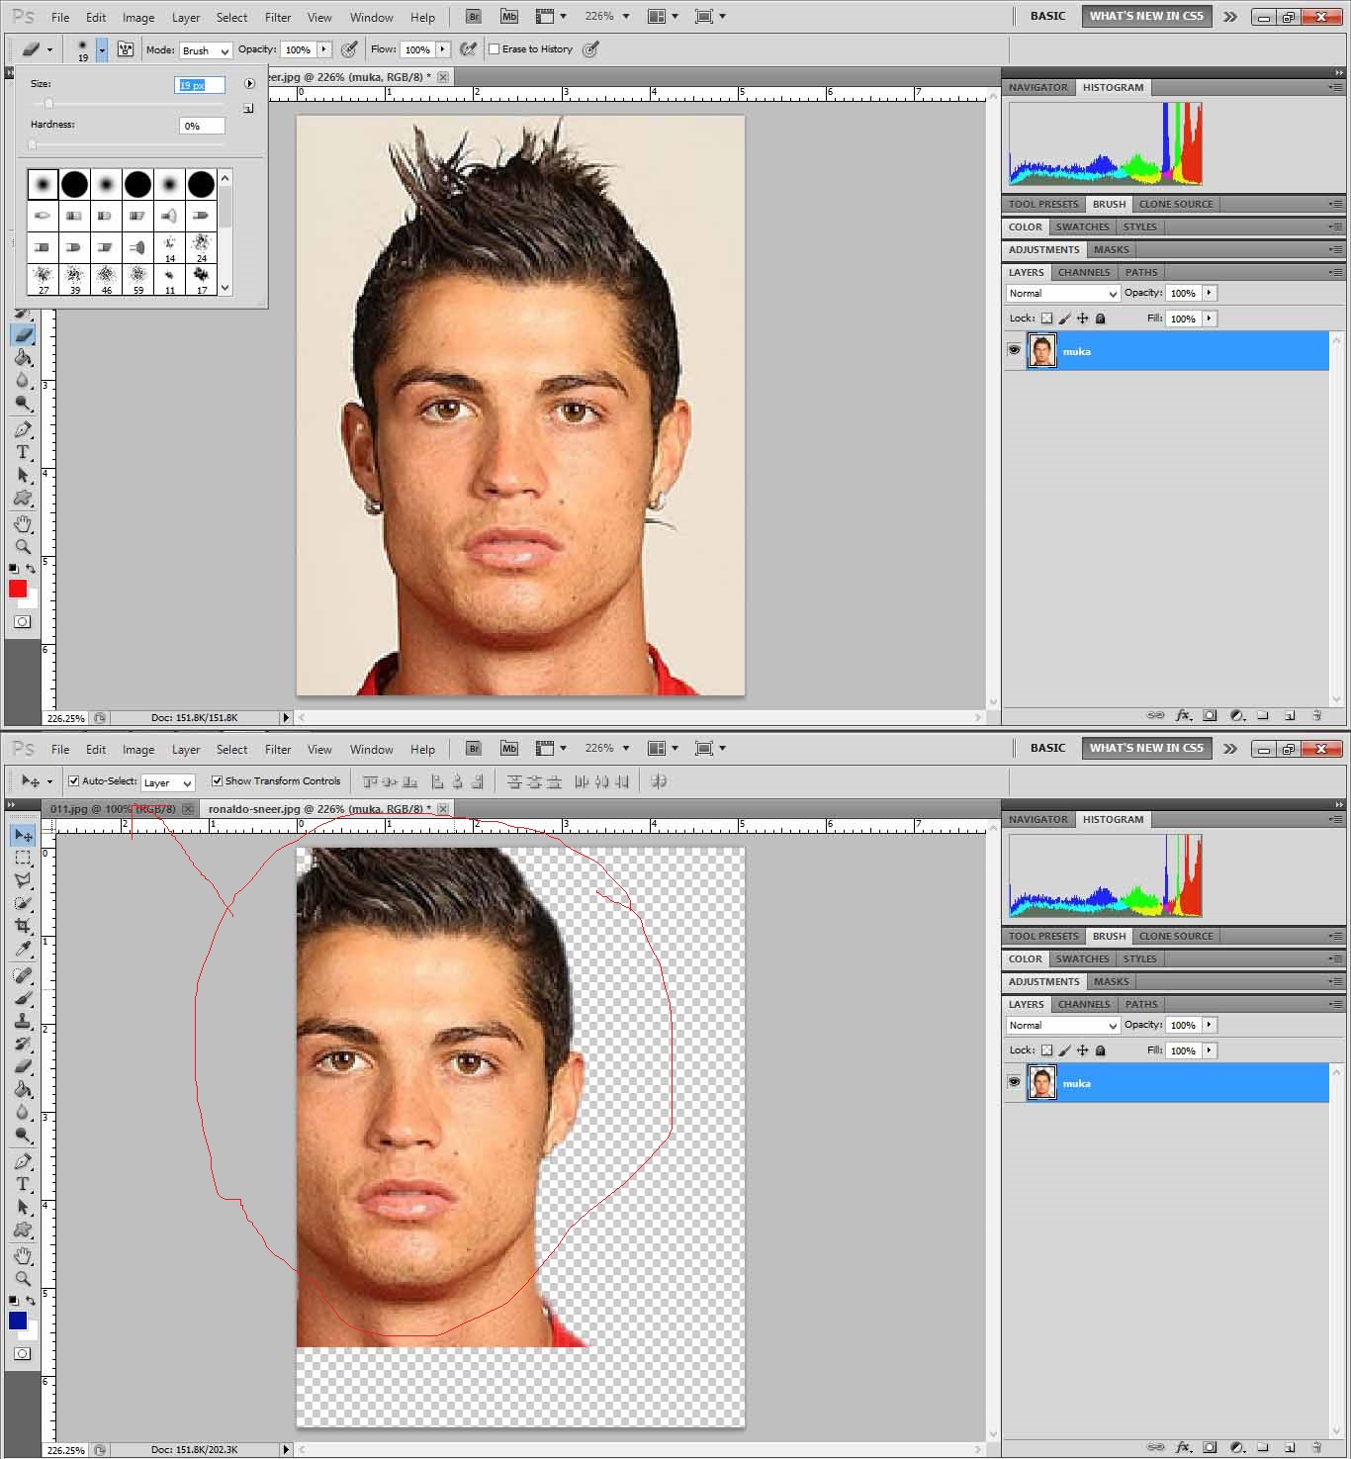Select the Type tool in upper window

(23, 452)
